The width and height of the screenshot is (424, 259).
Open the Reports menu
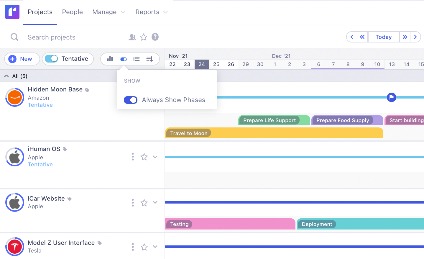(151, 12)
